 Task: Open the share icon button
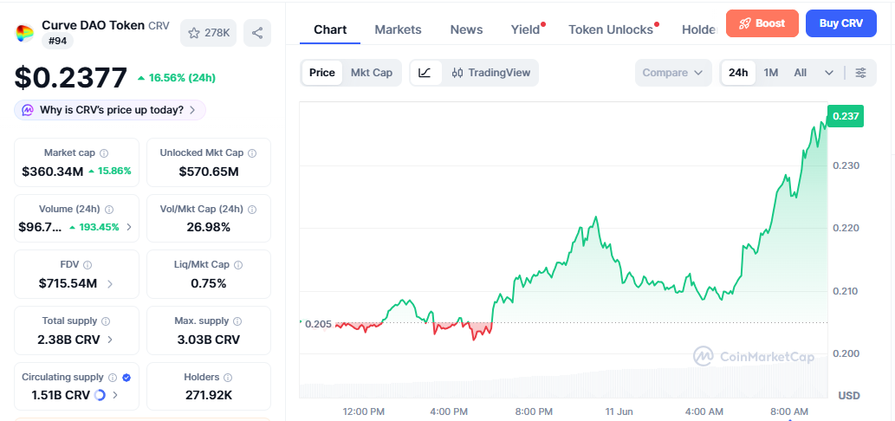click(257, 33)
